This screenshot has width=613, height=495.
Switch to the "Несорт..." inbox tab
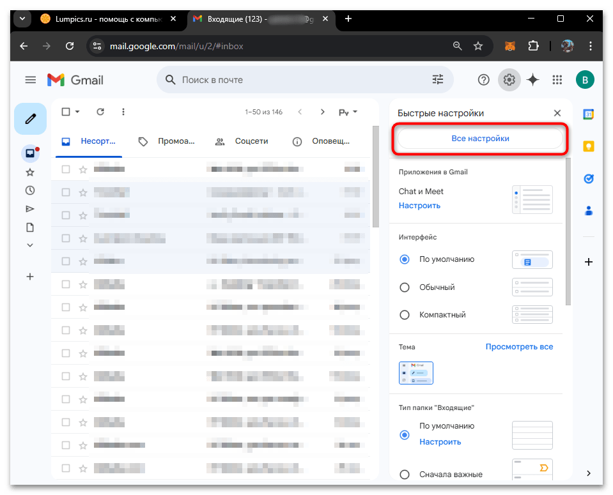(89, 141)
